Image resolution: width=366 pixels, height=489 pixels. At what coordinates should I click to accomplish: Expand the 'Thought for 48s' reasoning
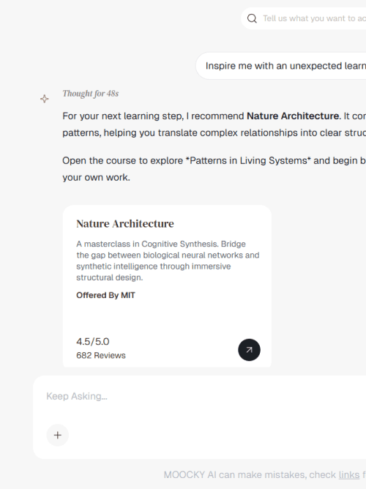pyautogui.click(x=91, y=94)
